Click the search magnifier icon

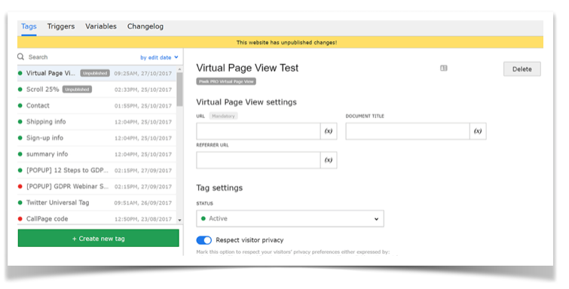(x=20, y=57)
